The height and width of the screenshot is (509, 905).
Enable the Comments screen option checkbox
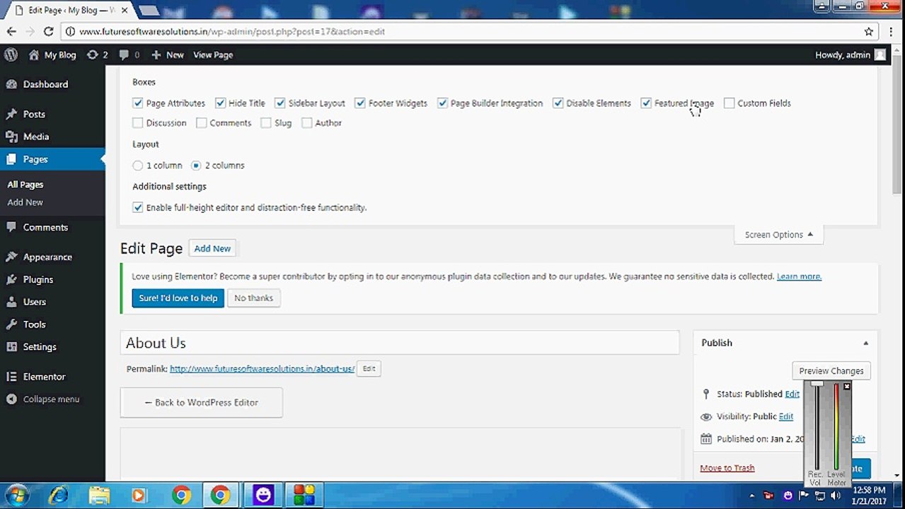coord(202,123)
